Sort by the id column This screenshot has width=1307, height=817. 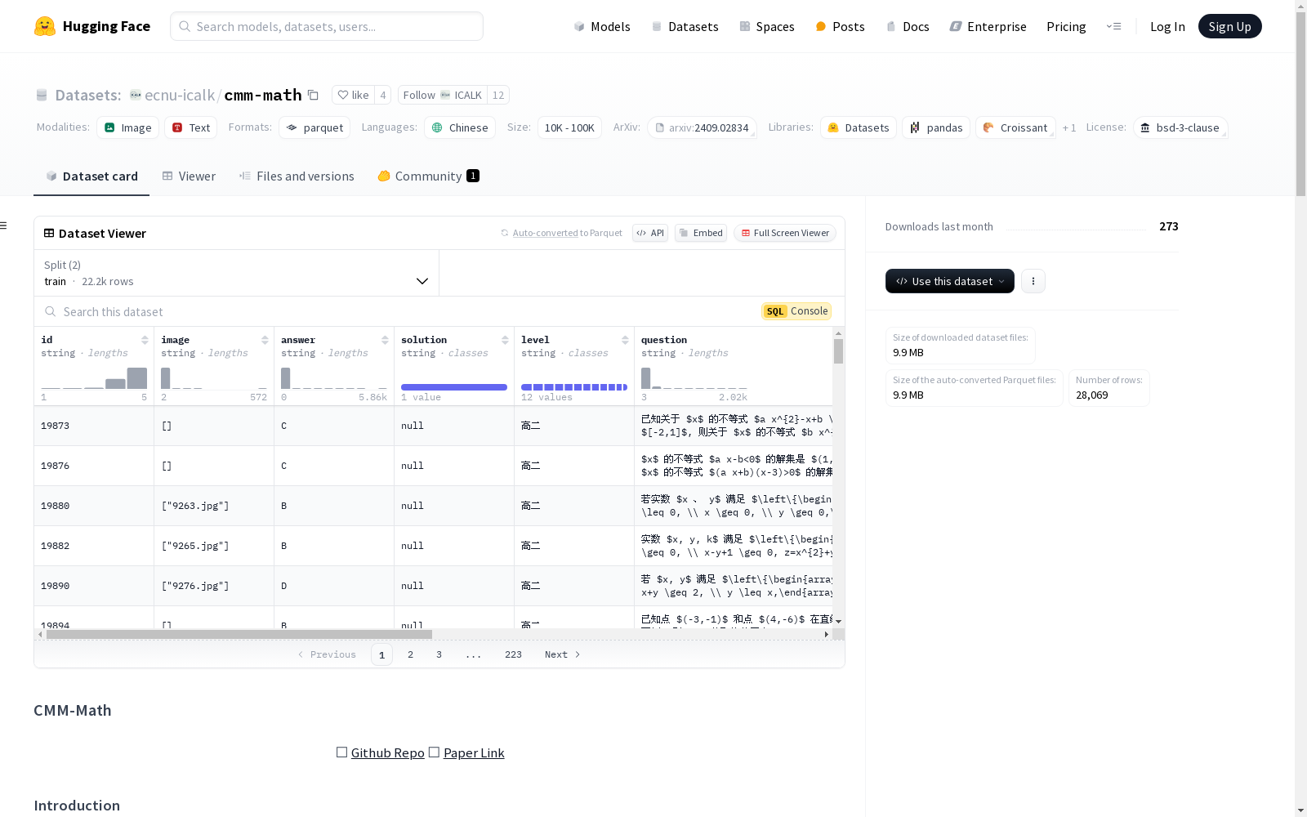(145, 340)
